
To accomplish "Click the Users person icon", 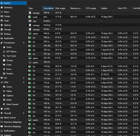I will (4, 47).
